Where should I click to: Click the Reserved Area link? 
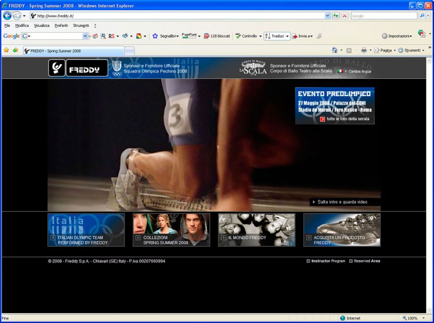(x=364, y=261)
